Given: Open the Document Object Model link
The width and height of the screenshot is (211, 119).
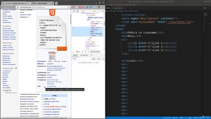Looking at the screenshot, I should coord(53,109).
